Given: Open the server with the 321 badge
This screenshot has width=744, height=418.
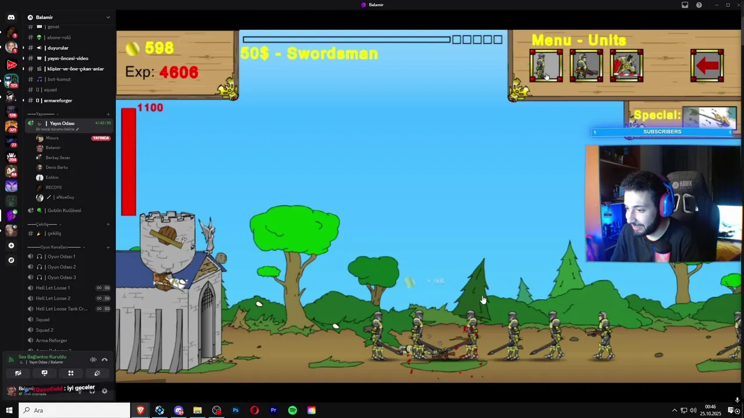Looking at the screenshot, I should click(x=11, y=126).
